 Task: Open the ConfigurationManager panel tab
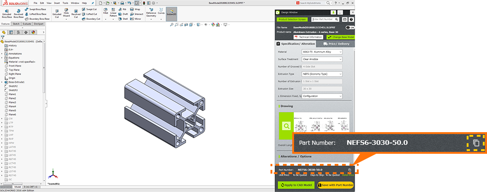(x=18, y=32)
